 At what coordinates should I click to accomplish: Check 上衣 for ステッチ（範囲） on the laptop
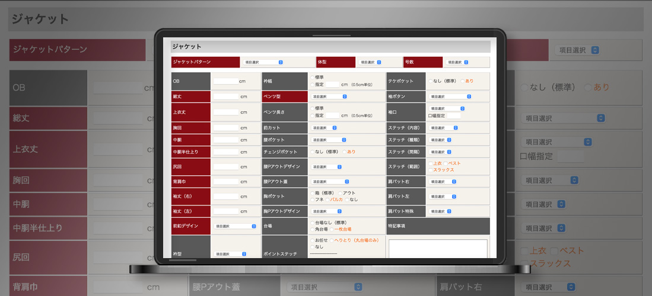(430, 163)
